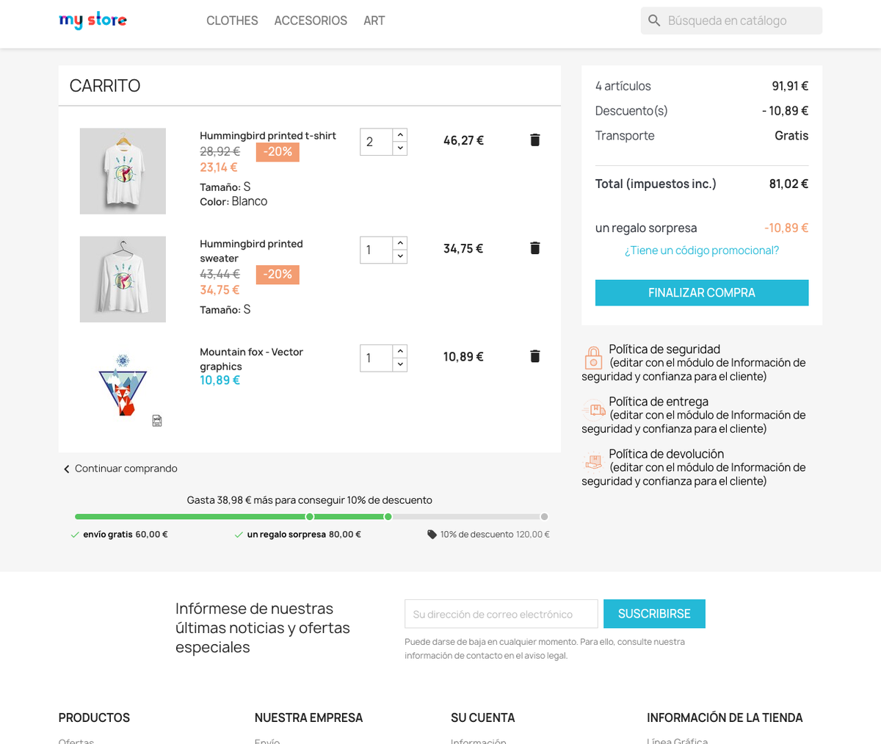Viewport: 881px width, 744px height.
Task: Open the ACCESORIOS menu
Action: coord(311,21)
